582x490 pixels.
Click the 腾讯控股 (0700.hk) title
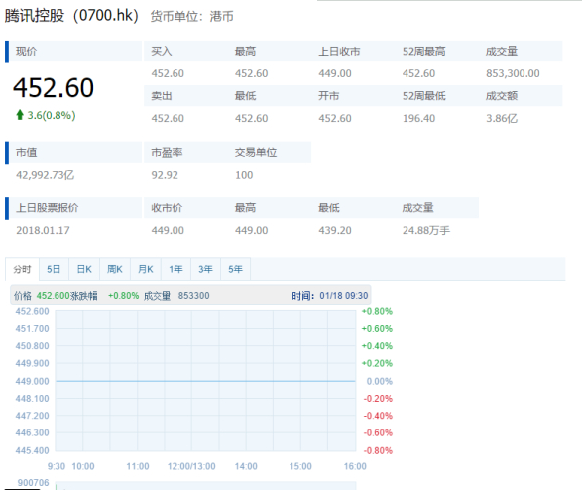click(71, 16)
